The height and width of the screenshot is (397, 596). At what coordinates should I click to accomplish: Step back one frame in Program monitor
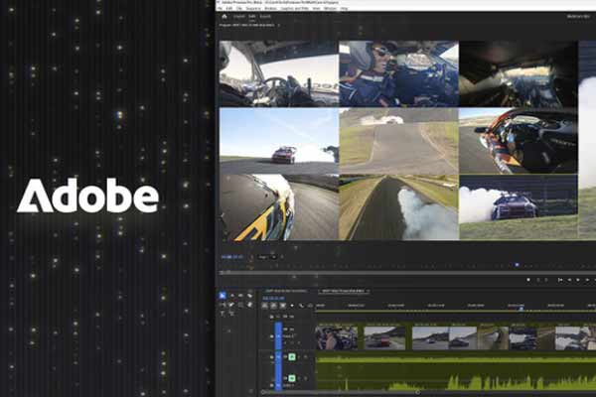click(x=569, y=280)
